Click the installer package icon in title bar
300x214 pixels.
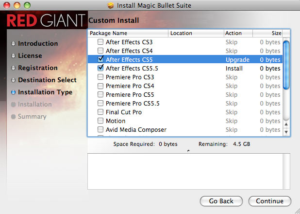tap(111, 5)
